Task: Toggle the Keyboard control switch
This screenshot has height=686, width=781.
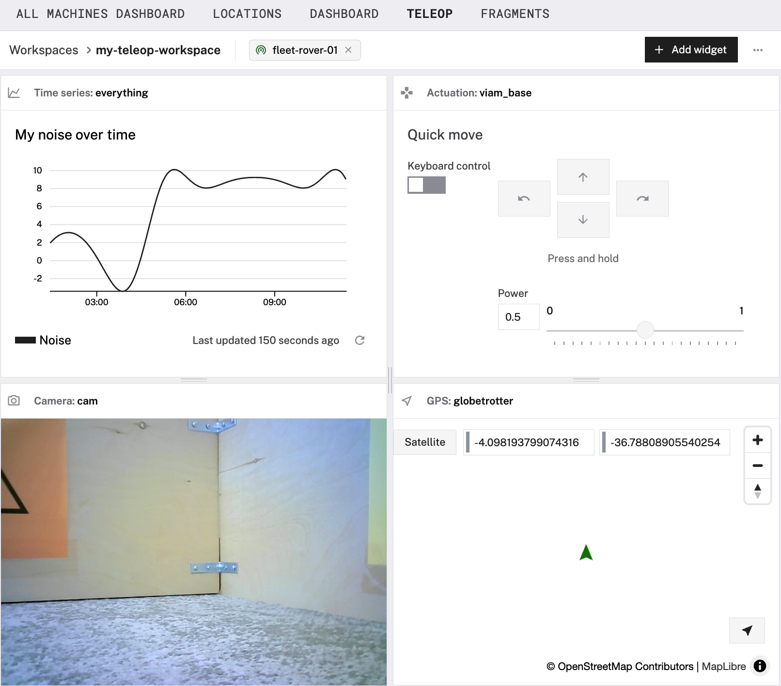Action: (x=426, y=185)
